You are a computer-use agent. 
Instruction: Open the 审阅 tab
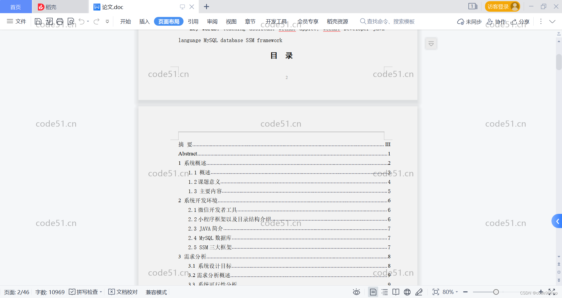point(212,21)
